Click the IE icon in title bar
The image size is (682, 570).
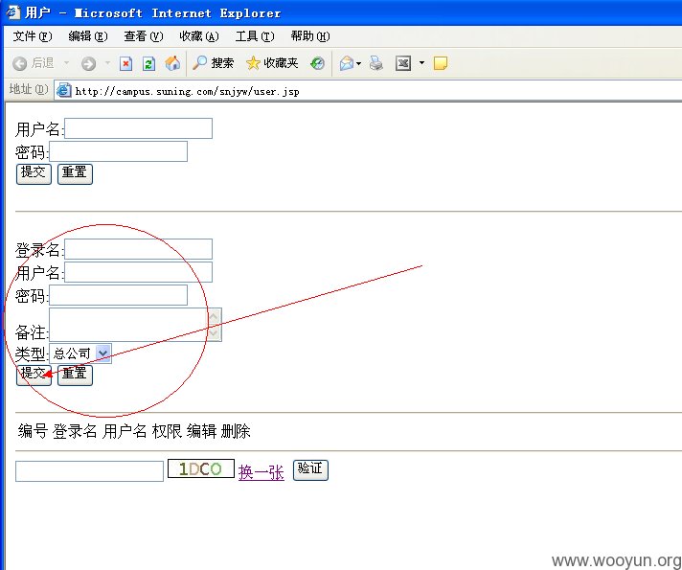[12, 12]
